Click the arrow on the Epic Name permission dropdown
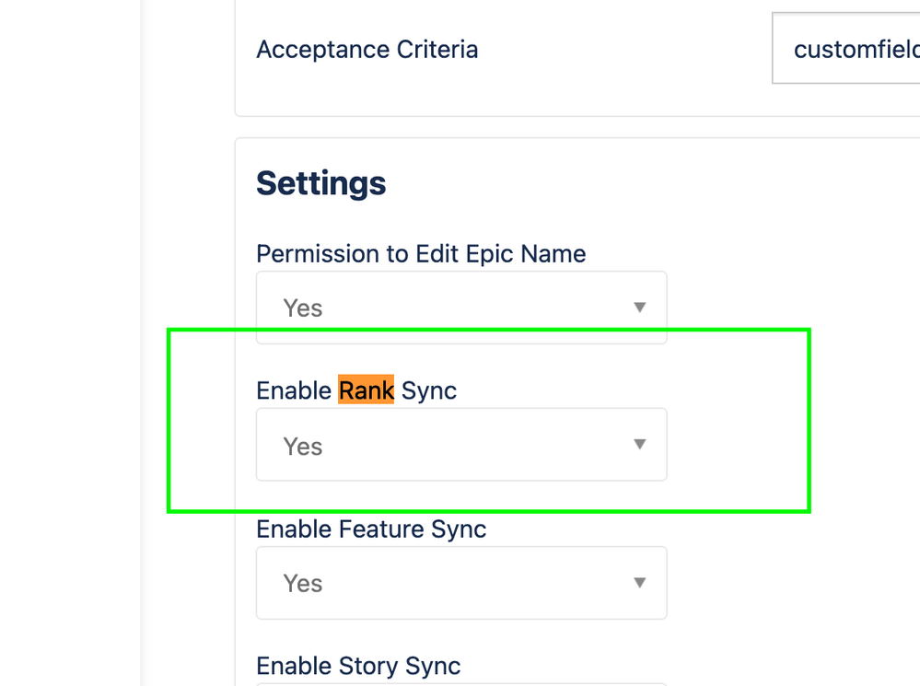 pos(639,308)
